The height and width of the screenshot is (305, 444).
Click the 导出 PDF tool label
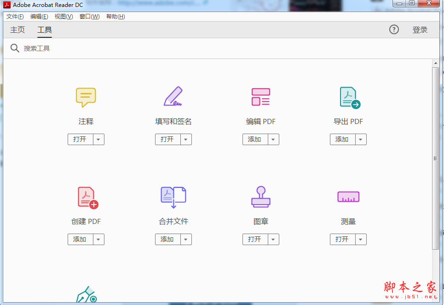point(348,122)
